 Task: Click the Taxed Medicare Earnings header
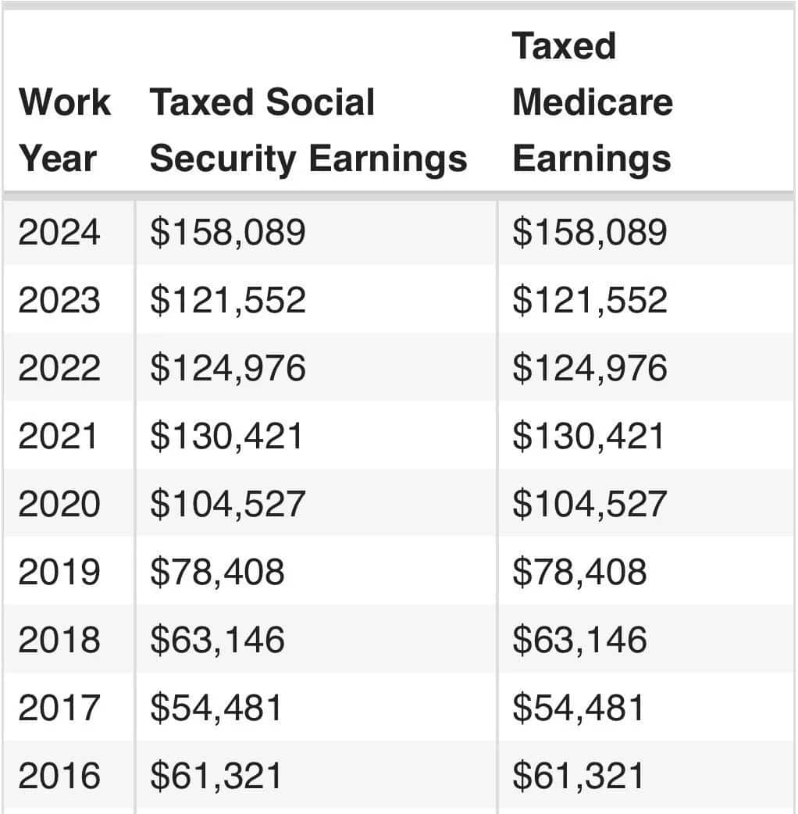pos(592,102)
